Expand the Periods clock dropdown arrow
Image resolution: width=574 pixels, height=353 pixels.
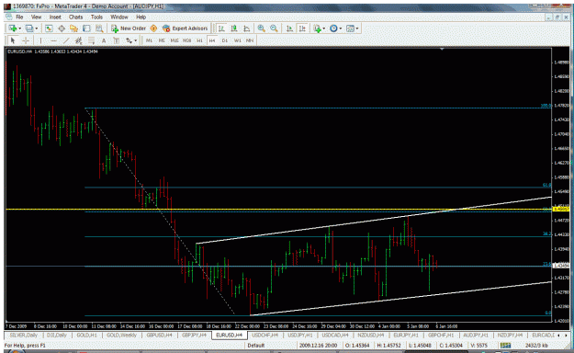pyautogui.click(x=341, y=28)
